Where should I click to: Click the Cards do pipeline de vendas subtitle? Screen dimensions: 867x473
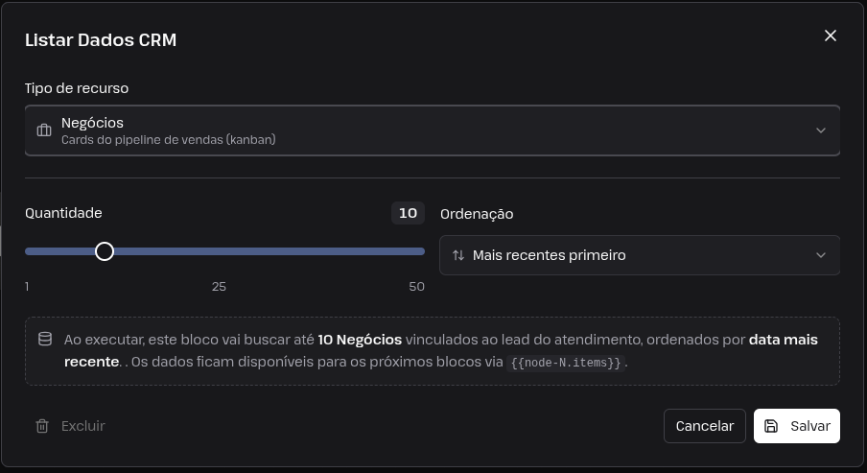point(168,140)
